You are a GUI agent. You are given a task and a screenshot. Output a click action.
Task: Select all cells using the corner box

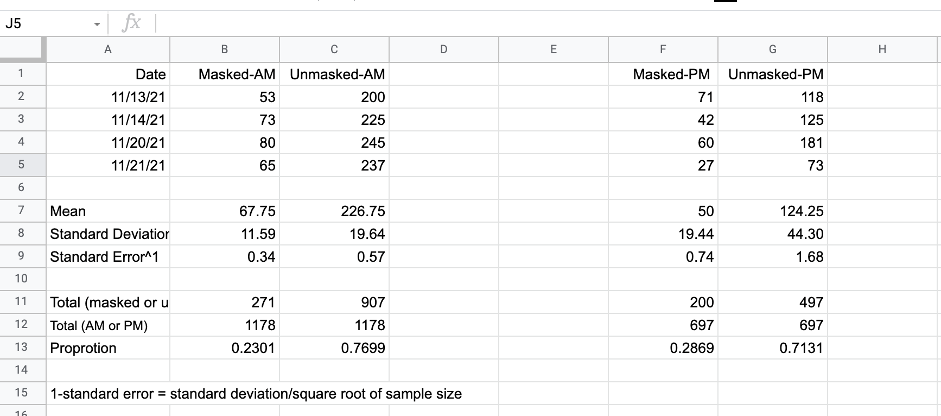pyautogui.click(x=23, y=49)
